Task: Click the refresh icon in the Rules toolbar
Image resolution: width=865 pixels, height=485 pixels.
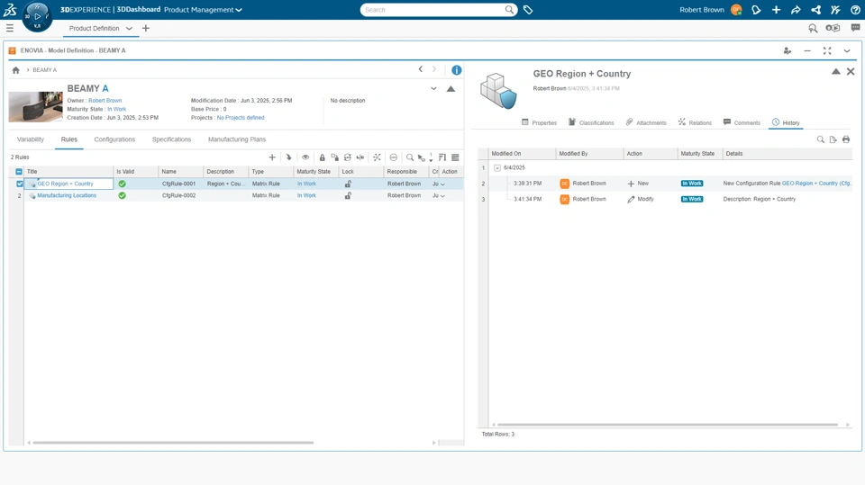Action: [348, 157]
